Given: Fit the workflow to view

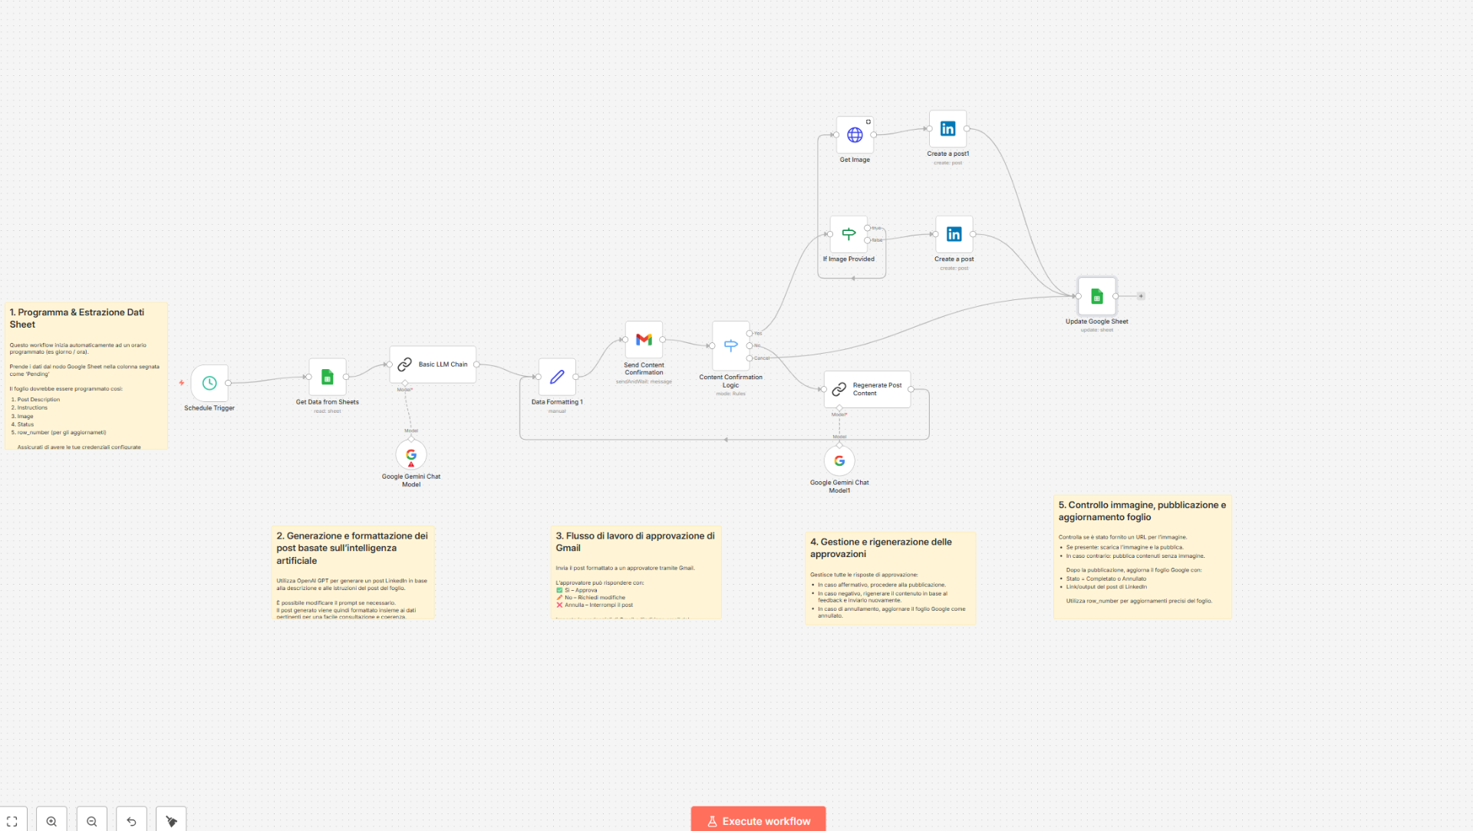Looking at the screenshot, I should pyautogui.click(x=12, y=820).
